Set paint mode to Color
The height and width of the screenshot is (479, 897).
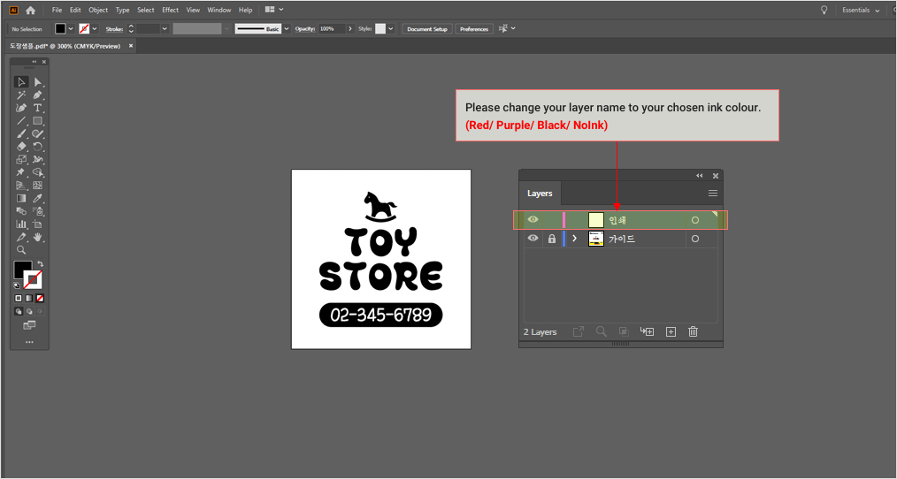19,299
